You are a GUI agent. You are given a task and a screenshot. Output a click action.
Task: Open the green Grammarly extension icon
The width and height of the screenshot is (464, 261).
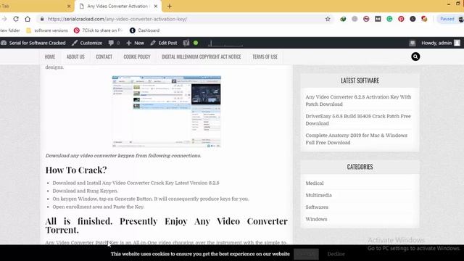389,19
